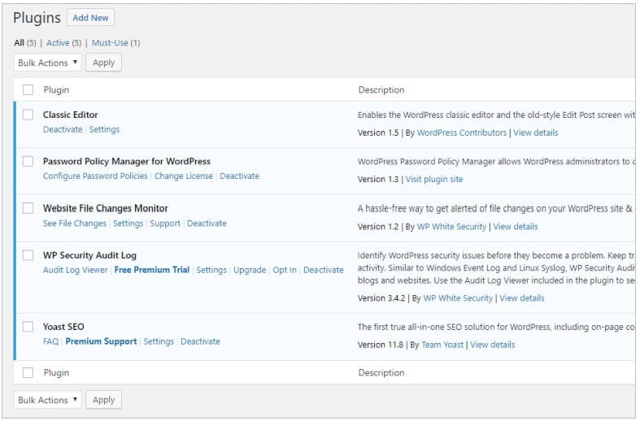640x421 pixels.
Task: Open the top Bulk Actions dropdown
Action: tap(47, 63)
